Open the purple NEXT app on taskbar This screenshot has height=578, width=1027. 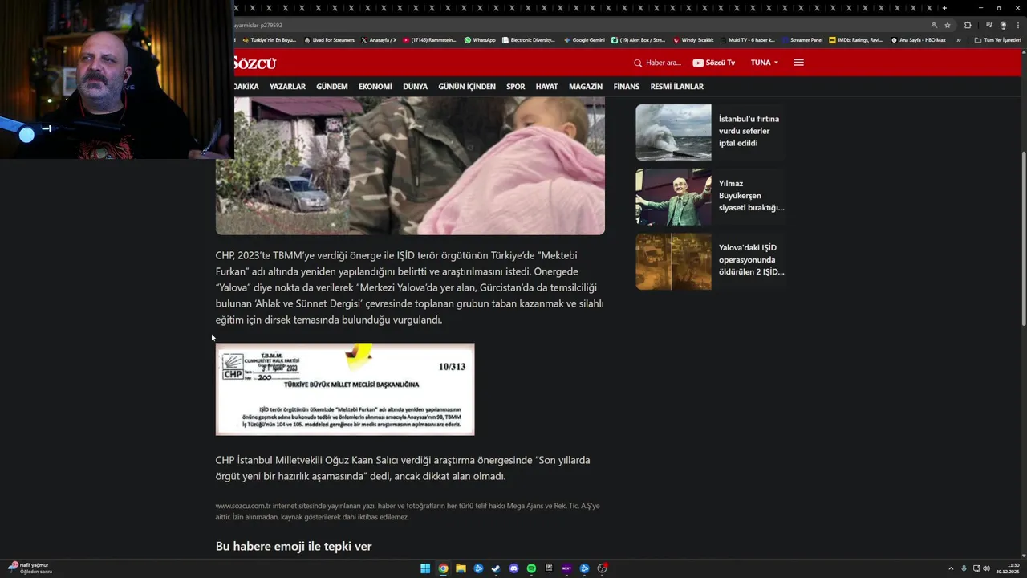click(566, 568)
